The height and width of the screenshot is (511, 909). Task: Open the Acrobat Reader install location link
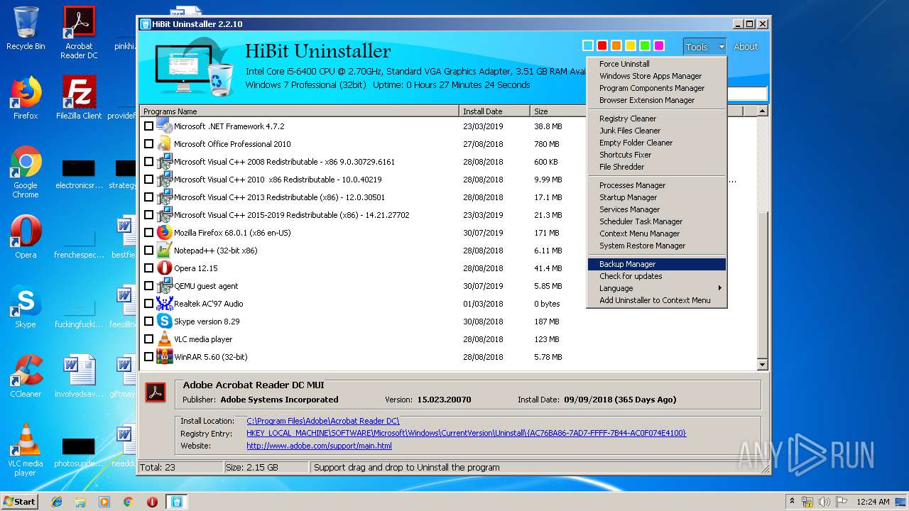(x=323, y=421)
